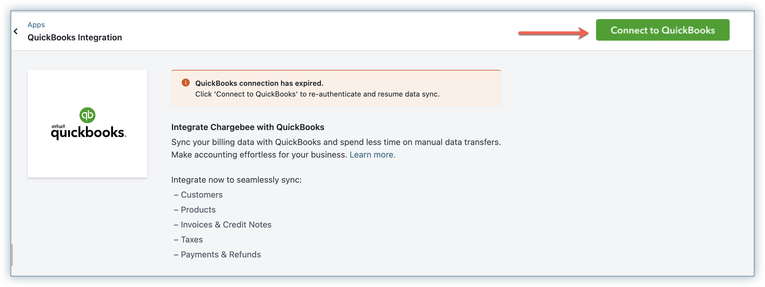Viewport: 765px width, 287px height.
Task: Click the Payments & Refunds list item
Action: coord(221,255)
